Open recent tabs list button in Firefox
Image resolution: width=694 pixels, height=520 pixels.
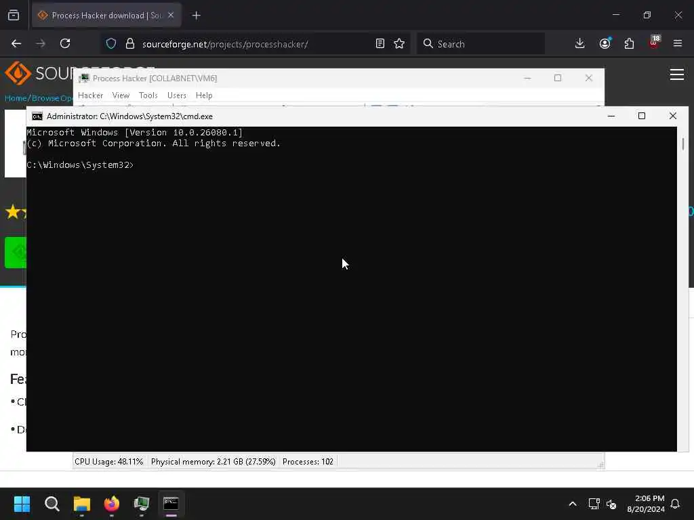[14, 16]
